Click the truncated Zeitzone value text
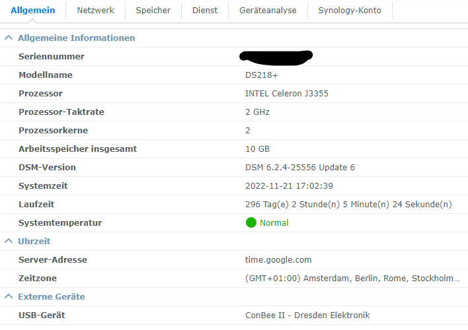The width and height of the screenshot is (468, 330). [352, 278]
